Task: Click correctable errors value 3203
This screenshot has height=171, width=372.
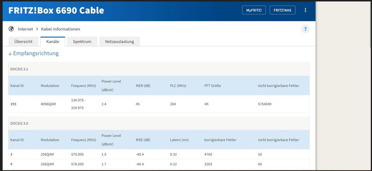Action: tap(208, 164)
